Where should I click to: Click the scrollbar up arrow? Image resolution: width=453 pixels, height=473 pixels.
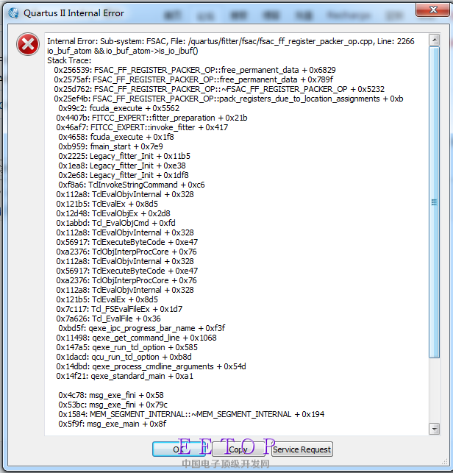tap(435, 40)
